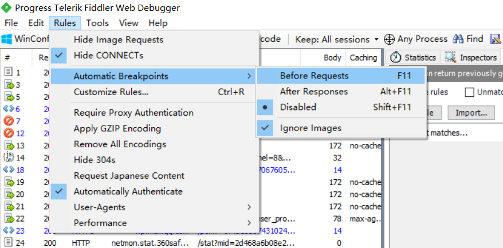Screen dimensions: 503x248
Task: Tick the Unmatched requests checkbox
Action: pyautogui.click(x=470, y=92)
